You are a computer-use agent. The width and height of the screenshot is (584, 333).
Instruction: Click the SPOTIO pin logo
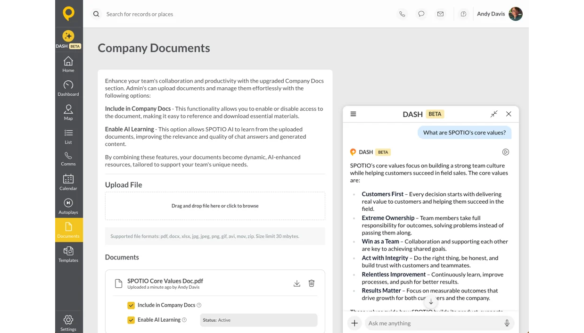(x=69, y=14)
